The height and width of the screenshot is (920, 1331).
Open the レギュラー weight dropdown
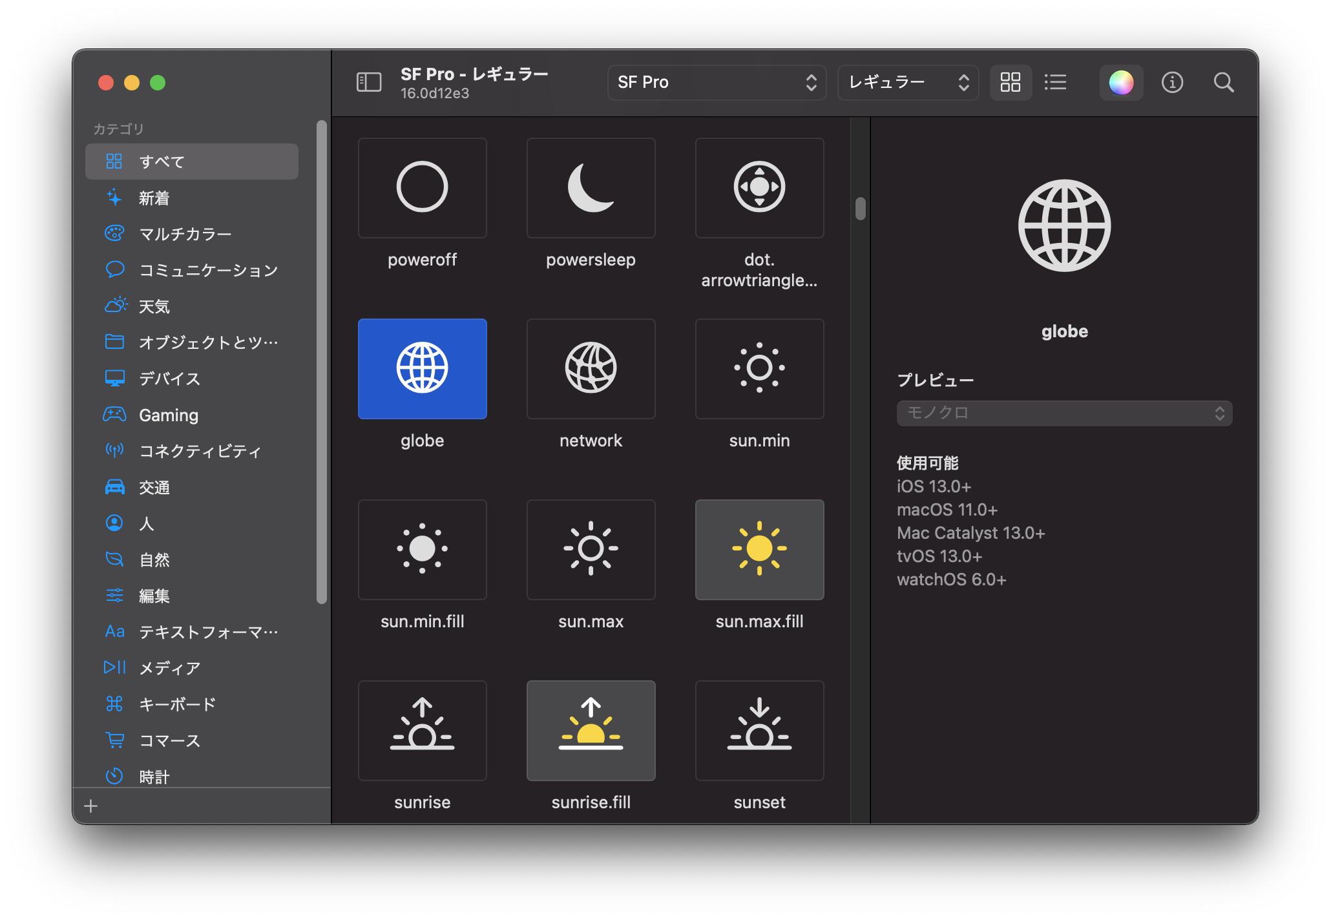(x=908, y=82)
